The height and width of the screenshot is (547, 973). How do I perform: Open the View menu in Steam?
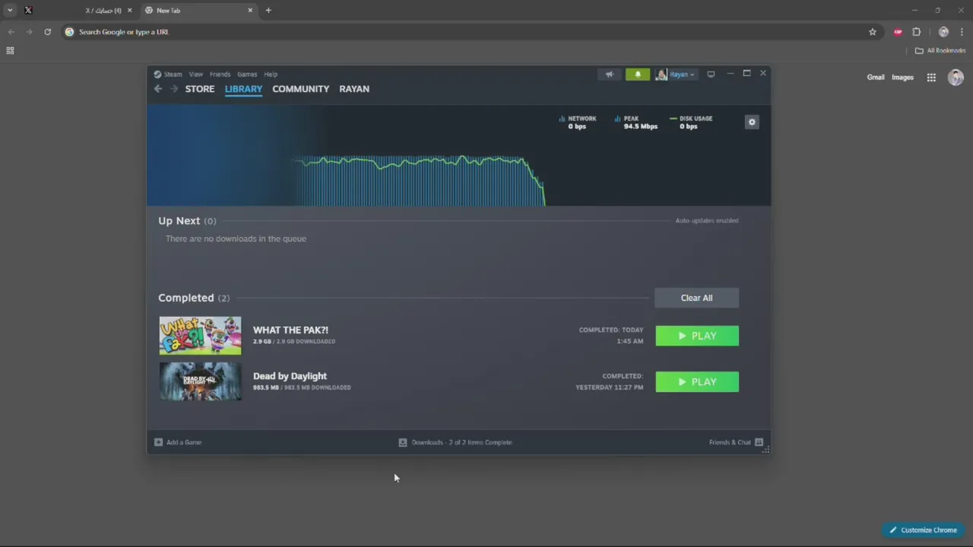point(196,74)
